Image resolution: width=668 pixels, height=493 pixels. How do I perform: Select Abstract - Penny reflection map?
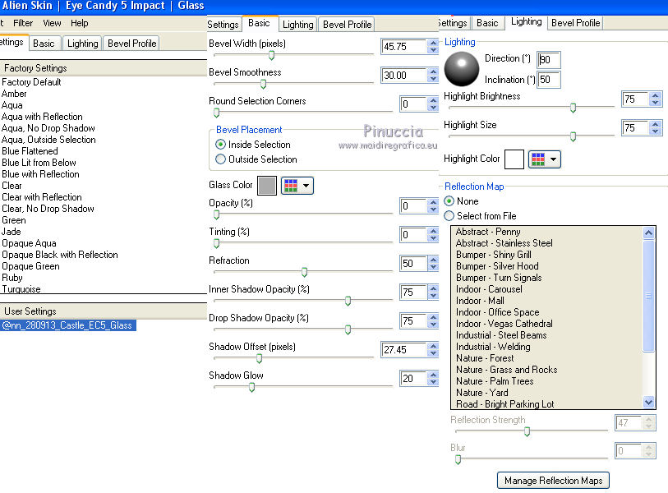(488, 232)
